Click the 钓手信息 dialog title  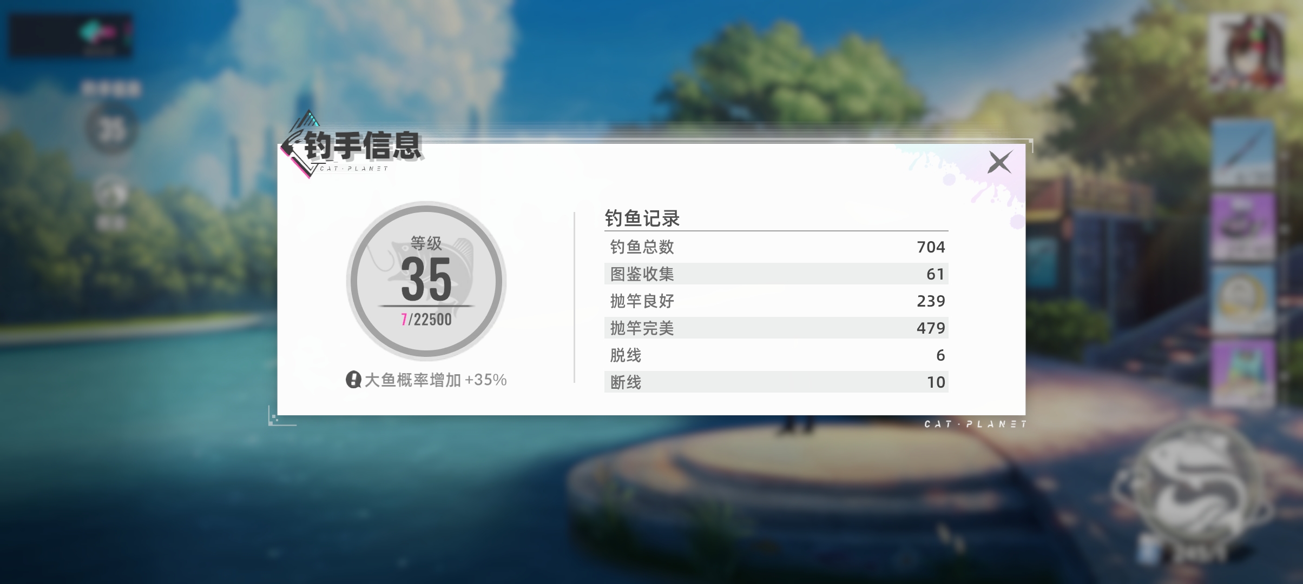click(x=363, y=145)
